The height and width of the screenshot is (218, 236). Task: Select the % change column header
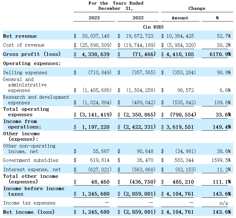point(217,18)
